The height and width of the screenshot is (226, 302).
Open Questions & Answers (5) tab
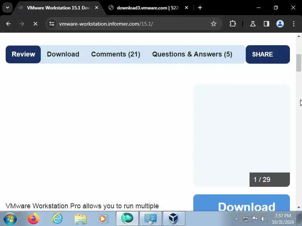pyautogui.click(x=192, y=54)
